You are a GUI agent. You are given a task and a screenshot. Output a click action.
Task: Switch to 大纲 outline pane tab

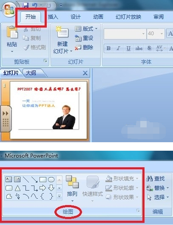pos(31,73)
